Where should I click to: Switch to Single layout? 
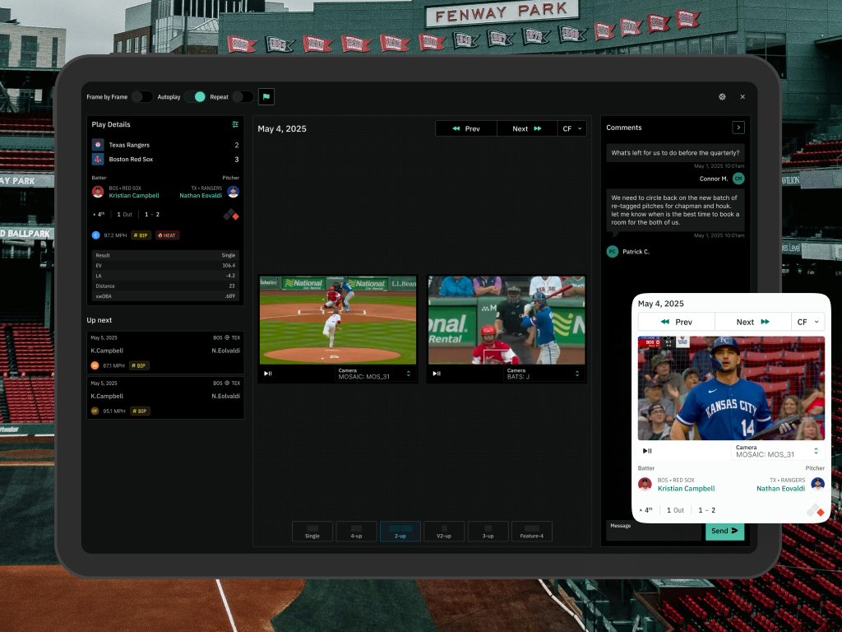(x=312, y=532)
